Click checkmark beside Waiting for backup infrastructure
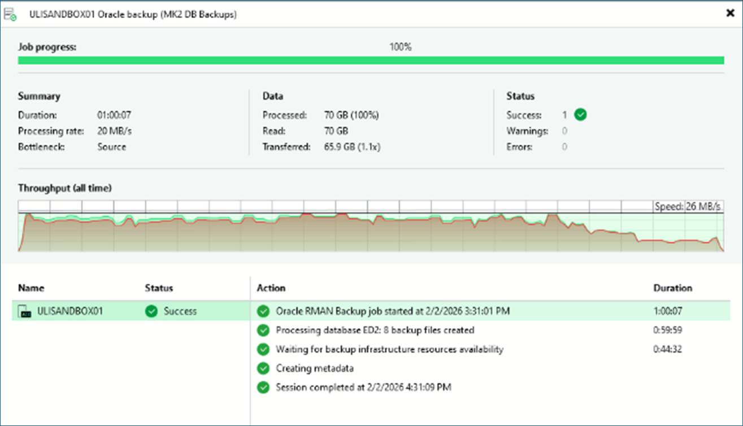Viewport: 743px width, 426px height. pos(263,349)
